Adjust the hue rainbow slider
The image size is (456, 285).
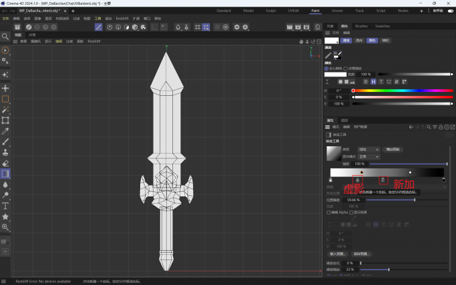(x=403, y=91)
